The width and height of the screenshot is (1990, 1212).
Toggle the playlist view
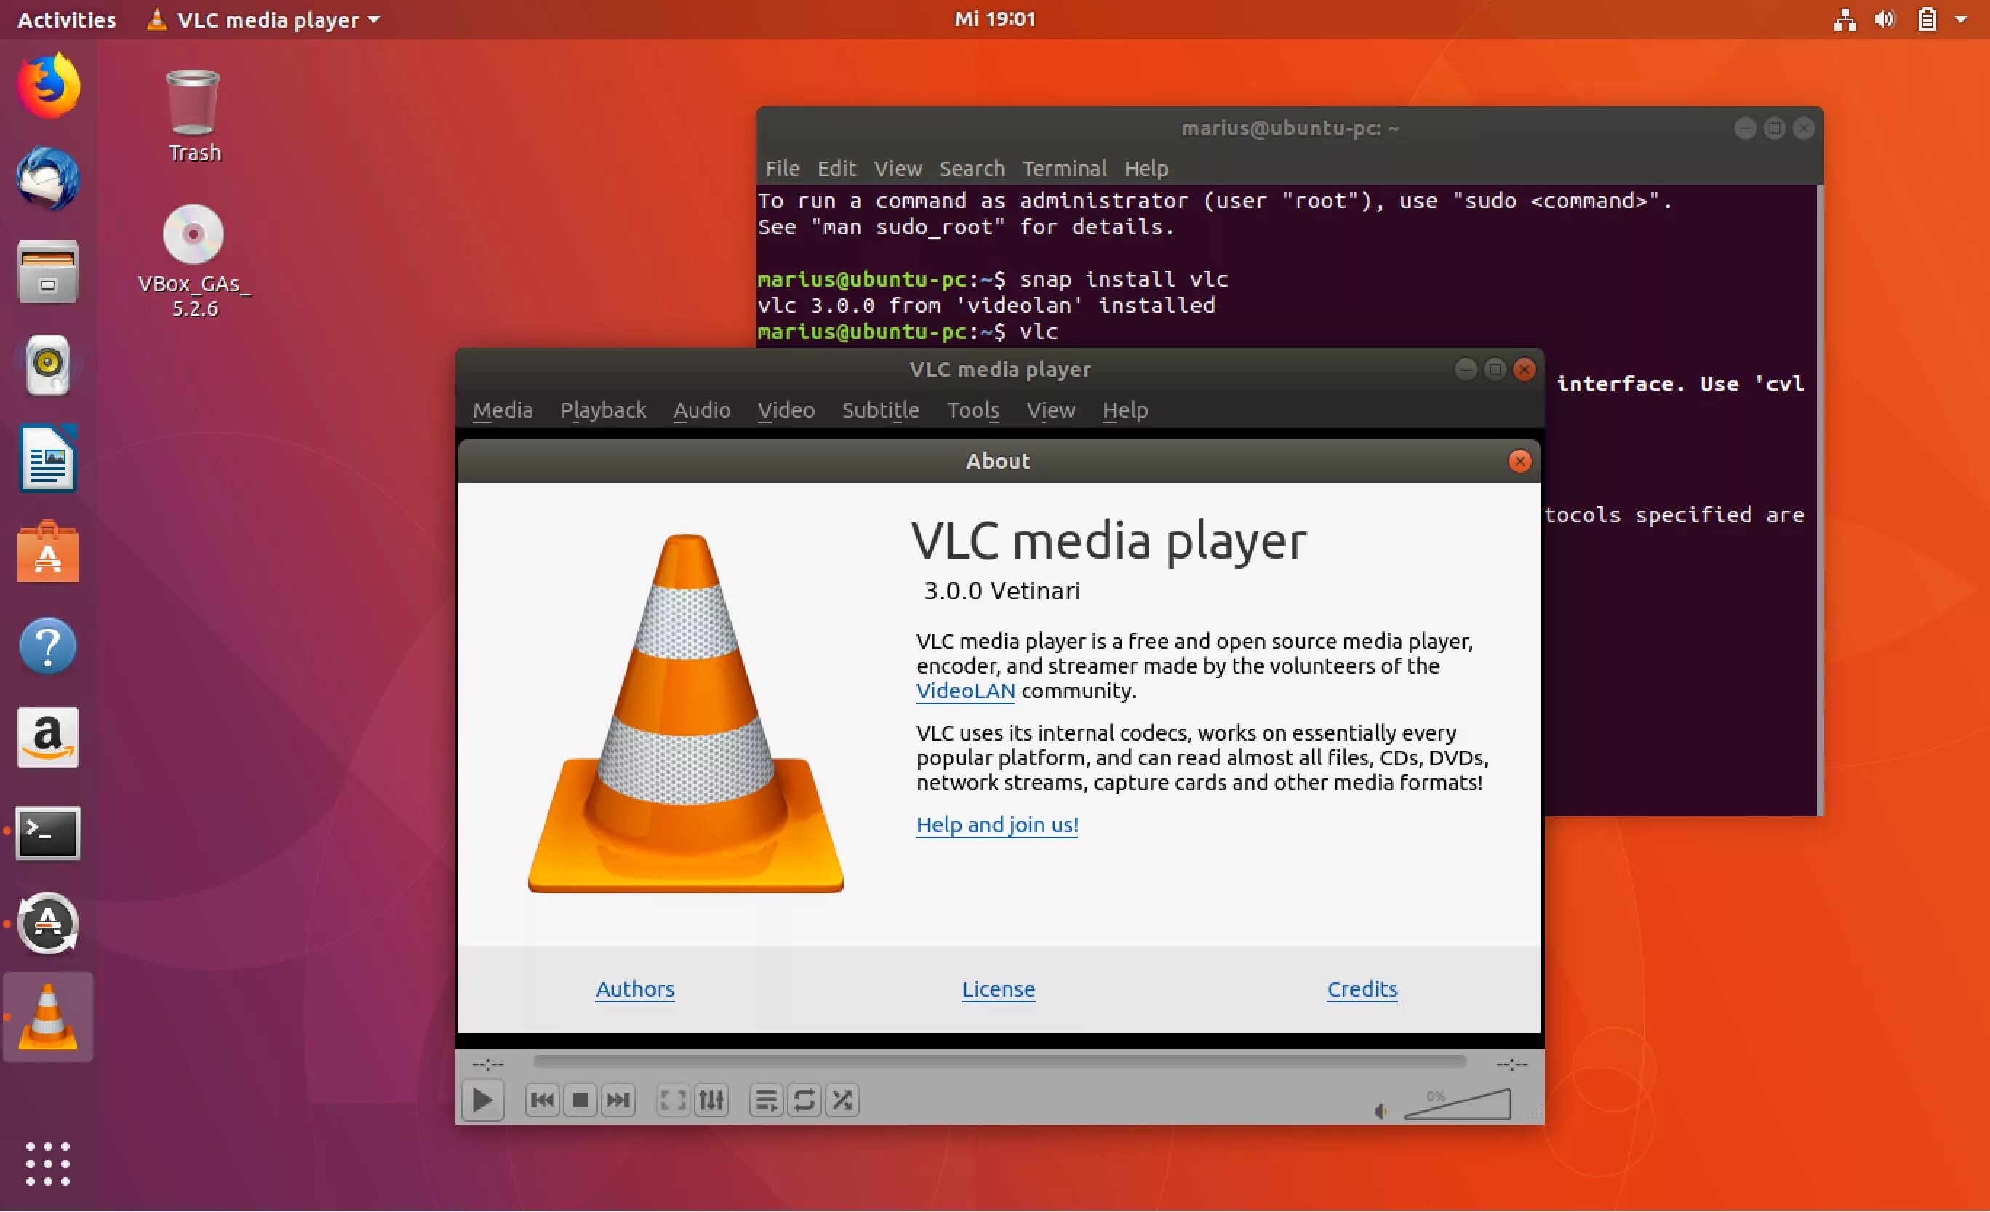click(x=766, y=1100)
